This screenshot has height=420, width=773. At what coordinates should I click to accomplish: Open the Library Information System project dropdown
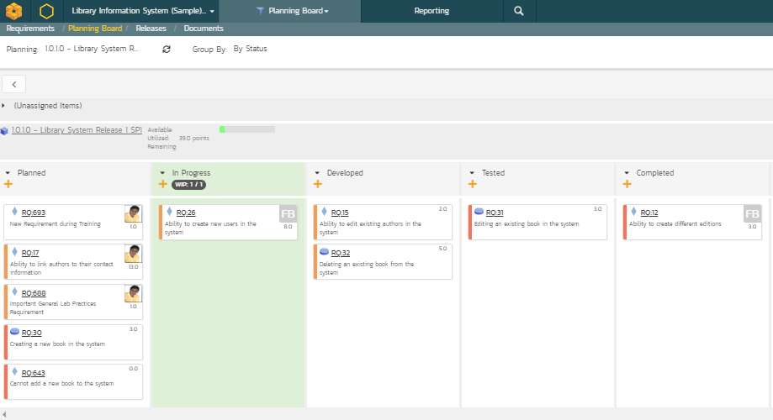pos(142,11)
